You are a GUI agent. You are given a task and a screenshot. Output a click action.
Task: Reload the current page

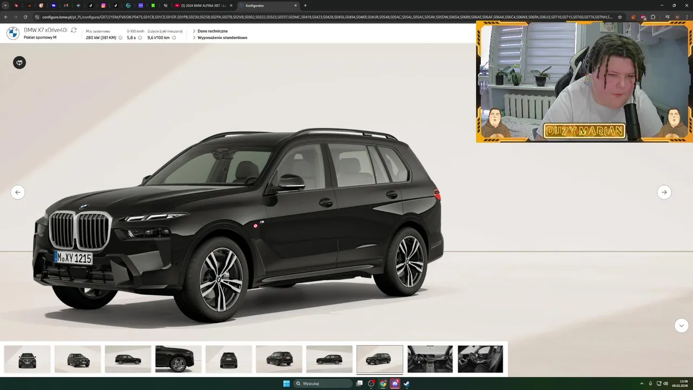click(25, 17)
